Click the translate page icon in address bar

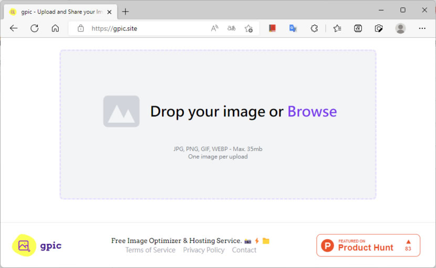231,28
